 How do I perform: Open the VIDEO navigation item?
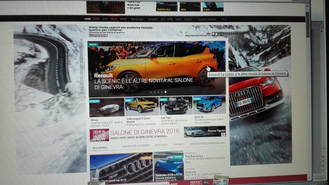click(179, 19)
